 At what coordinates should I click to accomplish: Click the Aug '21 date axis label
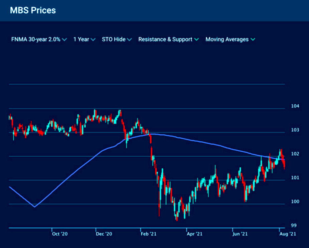tap(287, 234)
